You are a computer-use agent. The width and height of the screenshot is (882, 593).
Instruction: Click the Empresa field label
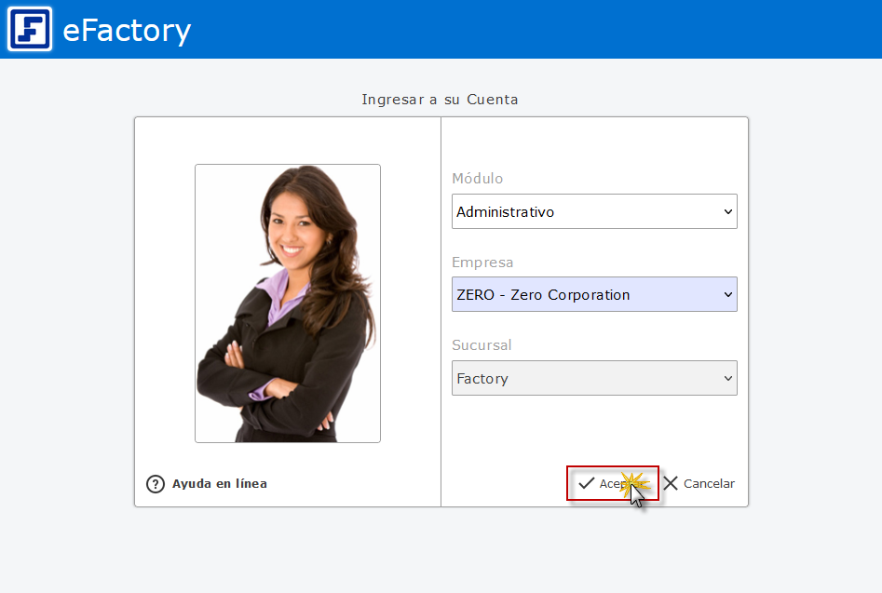(482, 263)
